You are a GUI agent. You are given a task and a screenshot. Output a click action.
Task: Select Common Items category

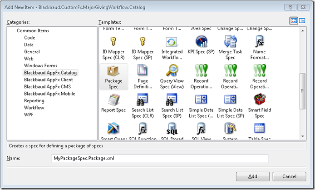[33, 30]
